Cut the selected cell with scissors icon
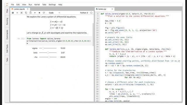Screen dimensions: 187x105 click(x=22, y=13)
